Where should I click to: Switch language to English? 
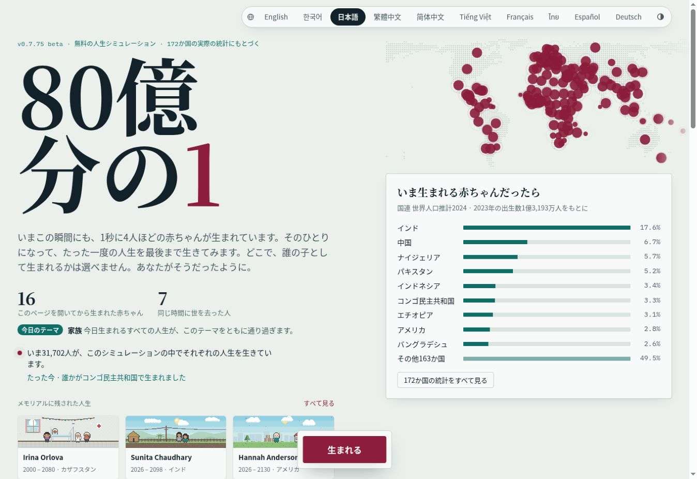(276, 17)
